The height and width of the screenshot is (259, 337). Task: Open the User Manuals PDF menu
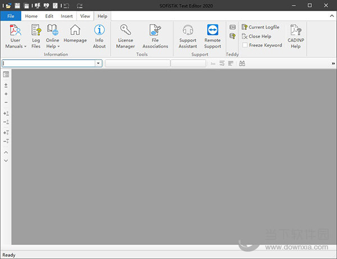(16, 36)
